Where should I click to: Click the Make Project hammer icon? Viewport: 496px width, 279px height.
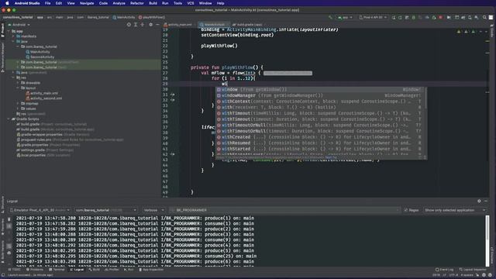[331, 17]
